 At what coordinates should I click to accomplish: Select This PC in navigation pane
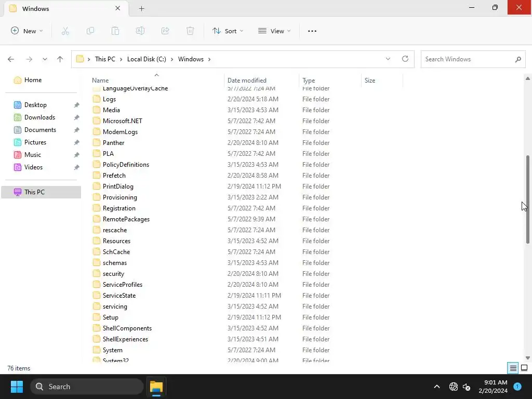[41, 192]
